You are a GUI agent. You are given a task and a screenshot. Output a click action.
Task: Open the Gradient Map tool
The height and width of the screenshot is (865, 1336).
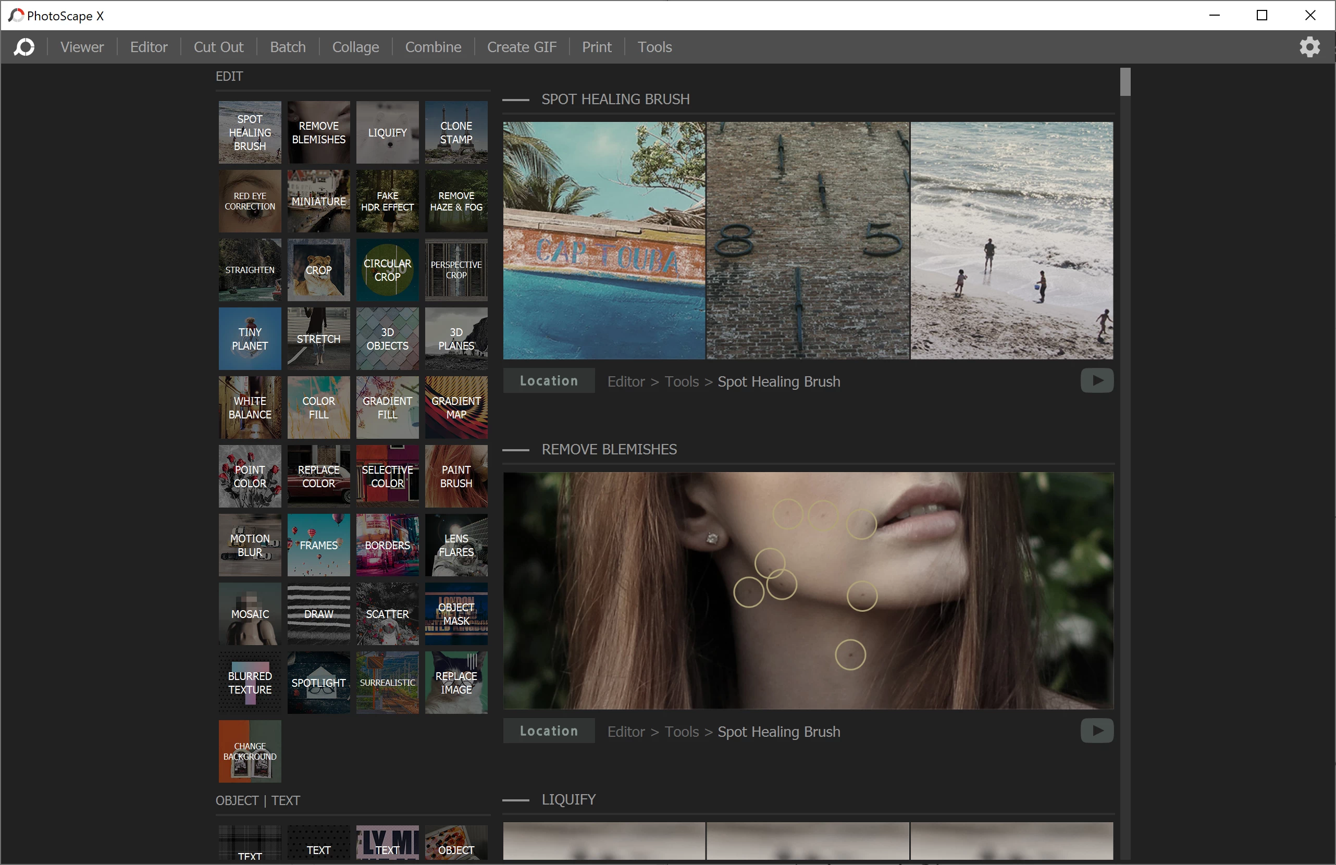(x=456, y=407)
